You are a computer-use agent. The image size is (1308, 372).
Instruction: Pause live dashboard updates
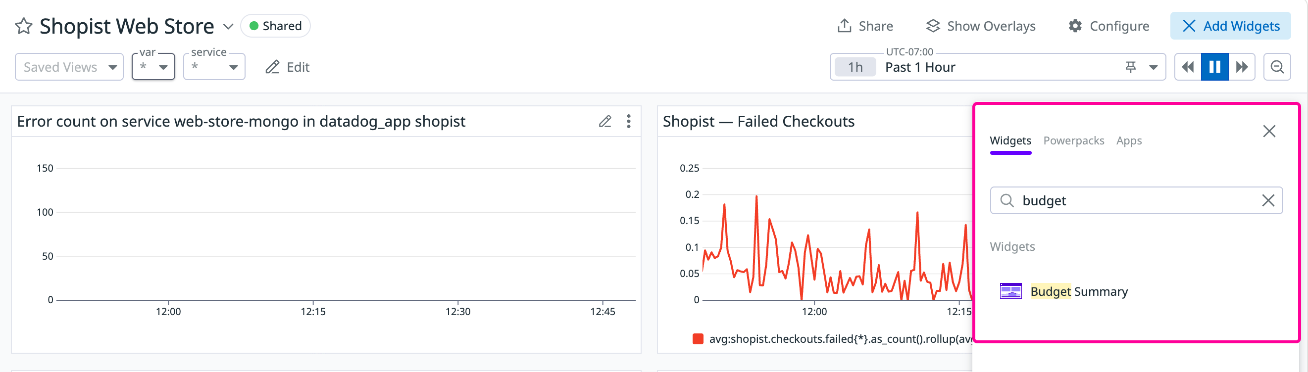click(1214, 67)
